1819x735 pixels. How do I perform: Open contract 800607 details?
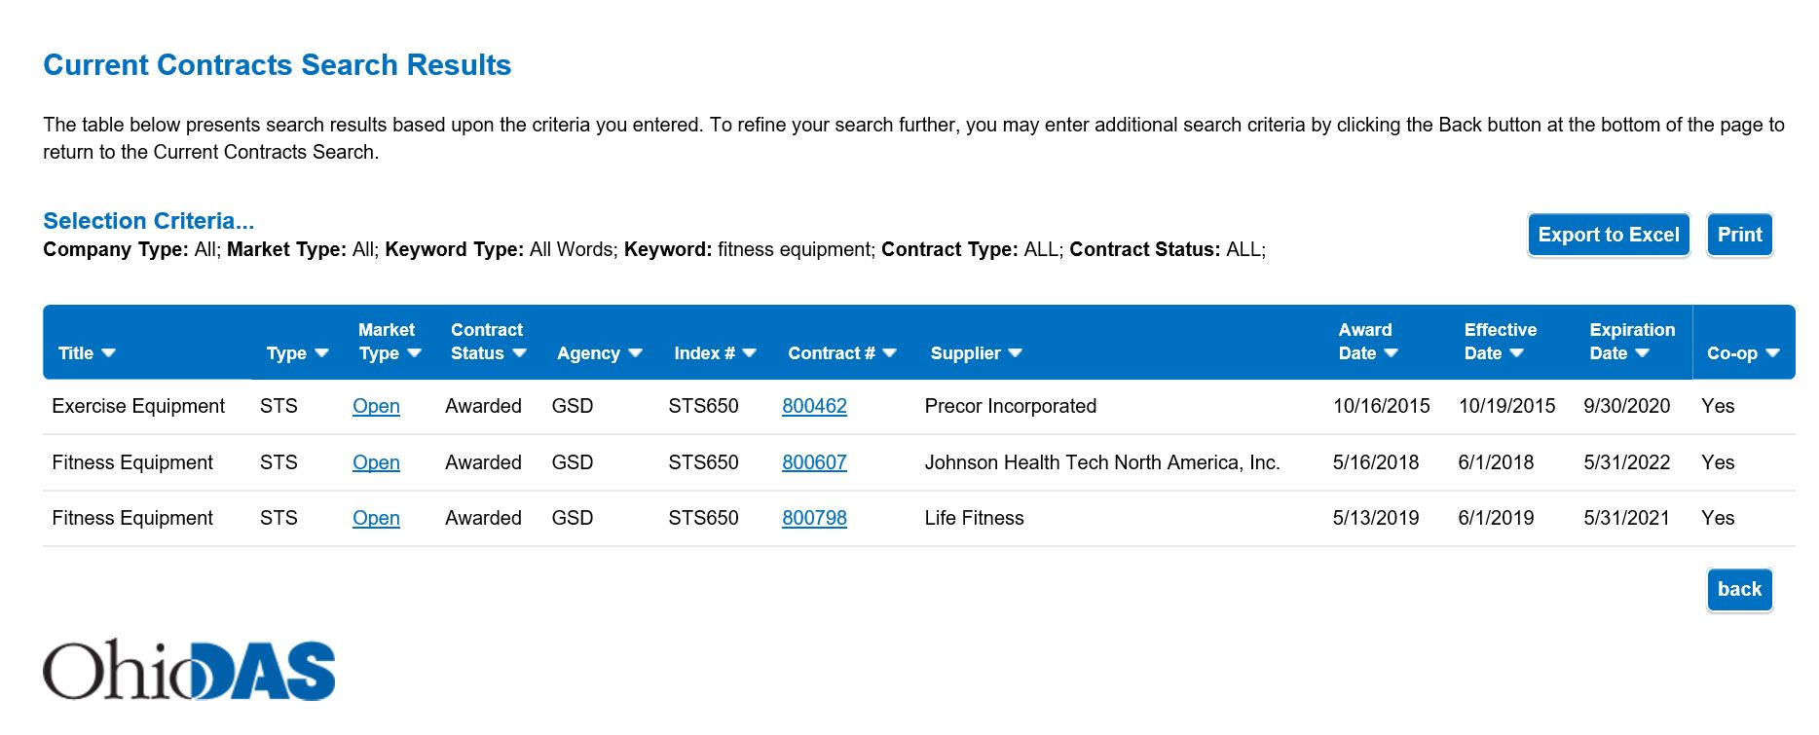(814, 462)
